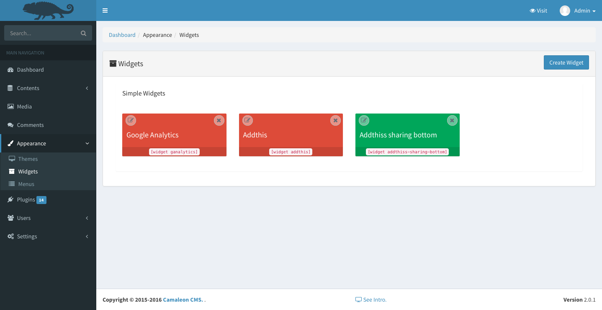The height and width of the screenshot is (310, 602).
Task: Open Themes under Appearance
Action: (28, 159)
